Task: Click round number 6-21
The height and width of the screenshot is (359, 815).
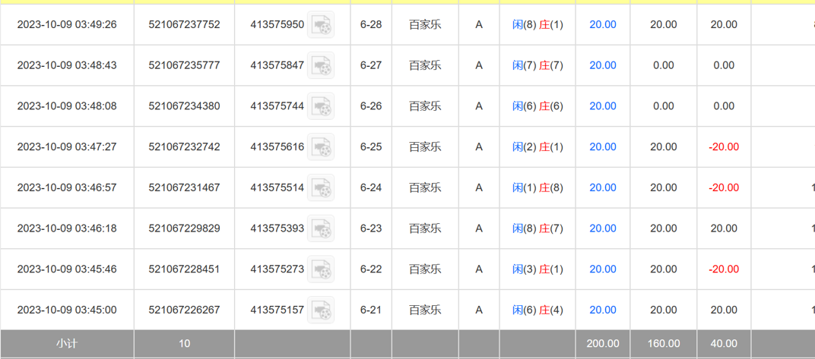Action: point(371,310)
